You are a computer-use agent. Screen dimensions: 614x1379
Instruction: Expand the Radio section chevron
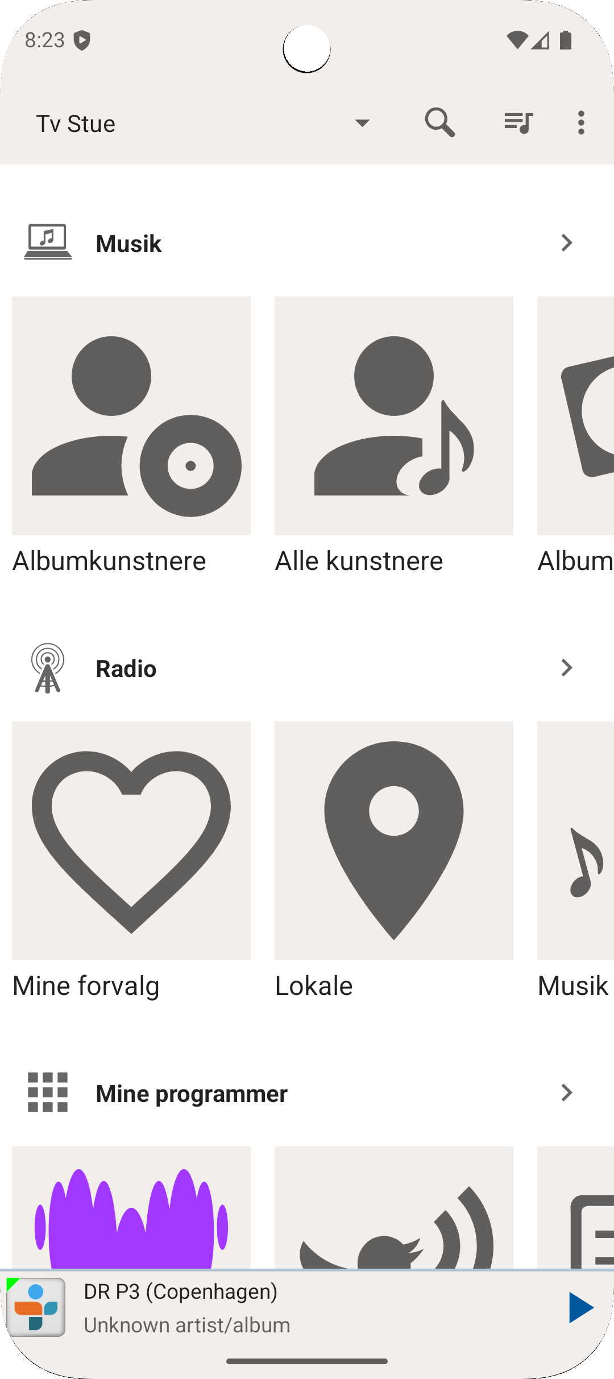[566, 668]
